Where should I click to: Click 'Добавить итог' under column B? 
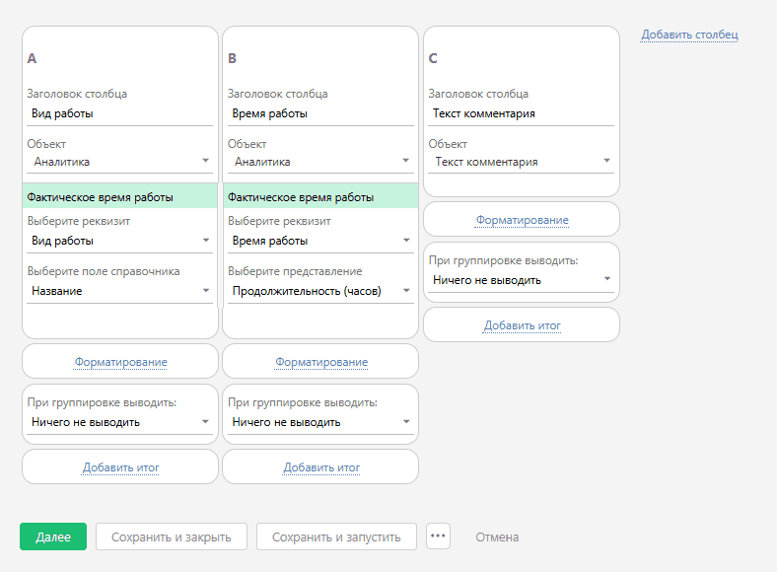[321, 467]
